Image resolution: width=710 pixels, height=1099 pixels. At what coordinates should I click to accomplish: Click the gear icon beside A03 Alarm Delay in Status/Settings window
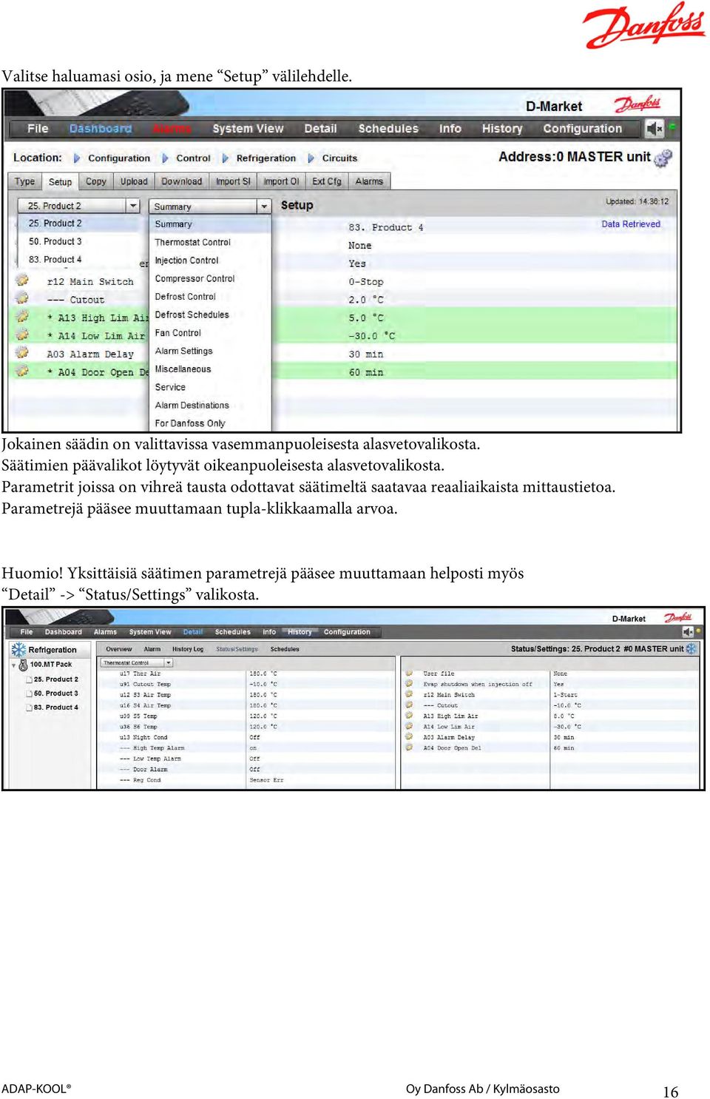[x=409, y=737]
